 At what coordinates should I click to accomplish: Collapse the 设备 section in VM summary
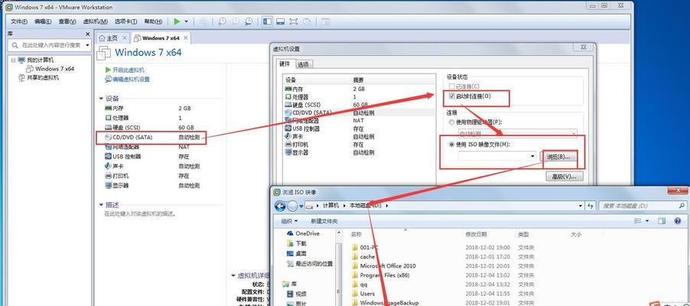click(x=101, y=99)
